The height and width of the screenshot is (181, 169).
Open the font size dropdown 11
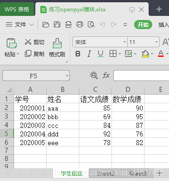pyautogui.click(x=156, y=42)
